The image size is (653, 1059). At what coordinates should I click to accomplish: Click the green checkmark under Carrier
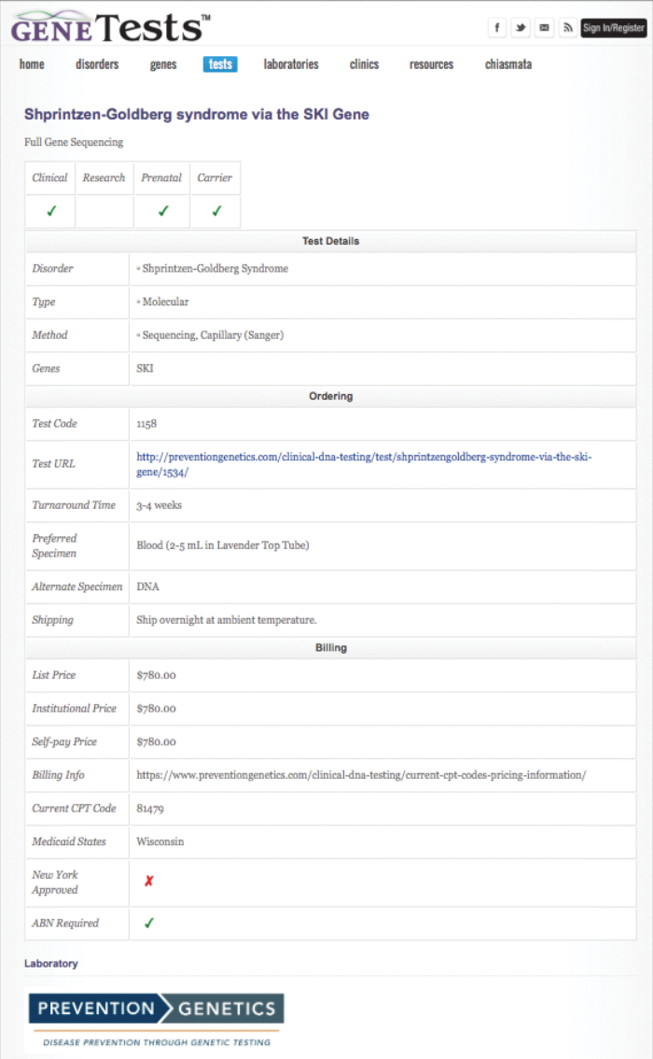pyautogui.click(x=215, y=211)
